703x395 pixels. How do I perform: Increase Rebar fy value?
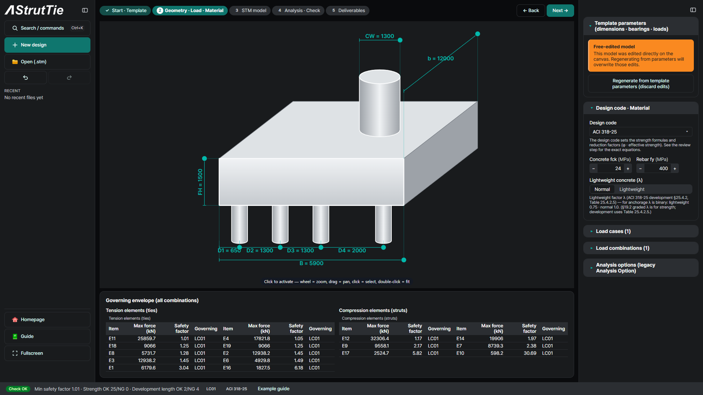coord(675,169)
